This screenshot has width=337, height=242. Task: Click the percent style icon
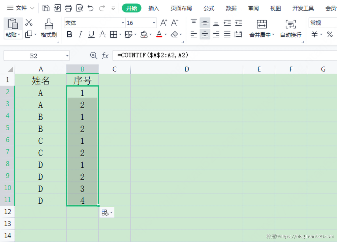tap(330, 34)
